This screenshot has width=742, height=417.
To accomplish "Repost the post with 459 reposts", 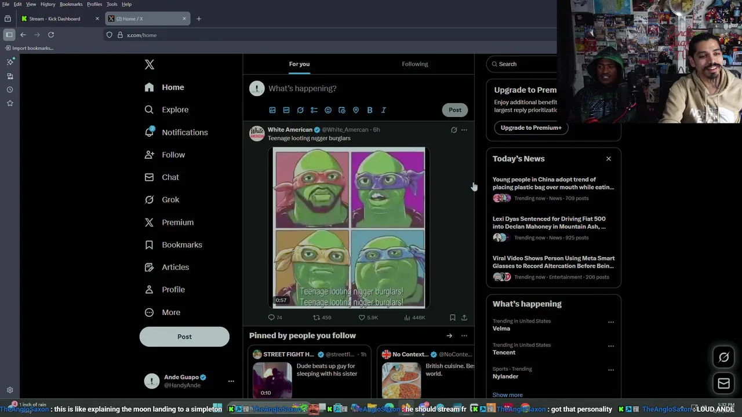I will 322,317.
